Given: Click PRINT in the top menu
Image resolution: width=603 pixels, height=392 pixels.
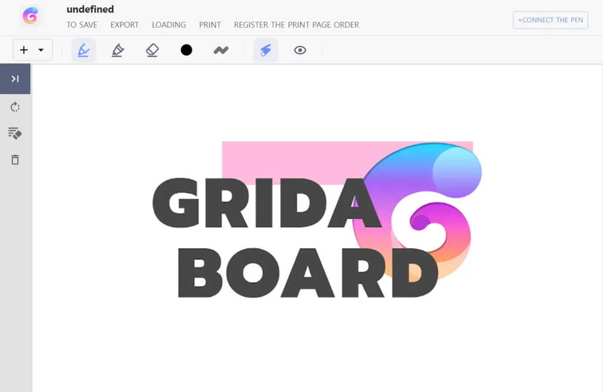Looking at the screenshot, I should tap(210, 25).
